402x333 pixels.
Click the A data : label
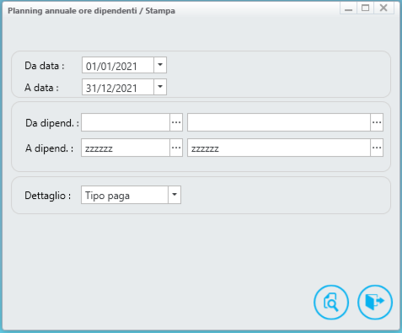tap(41, 88)
